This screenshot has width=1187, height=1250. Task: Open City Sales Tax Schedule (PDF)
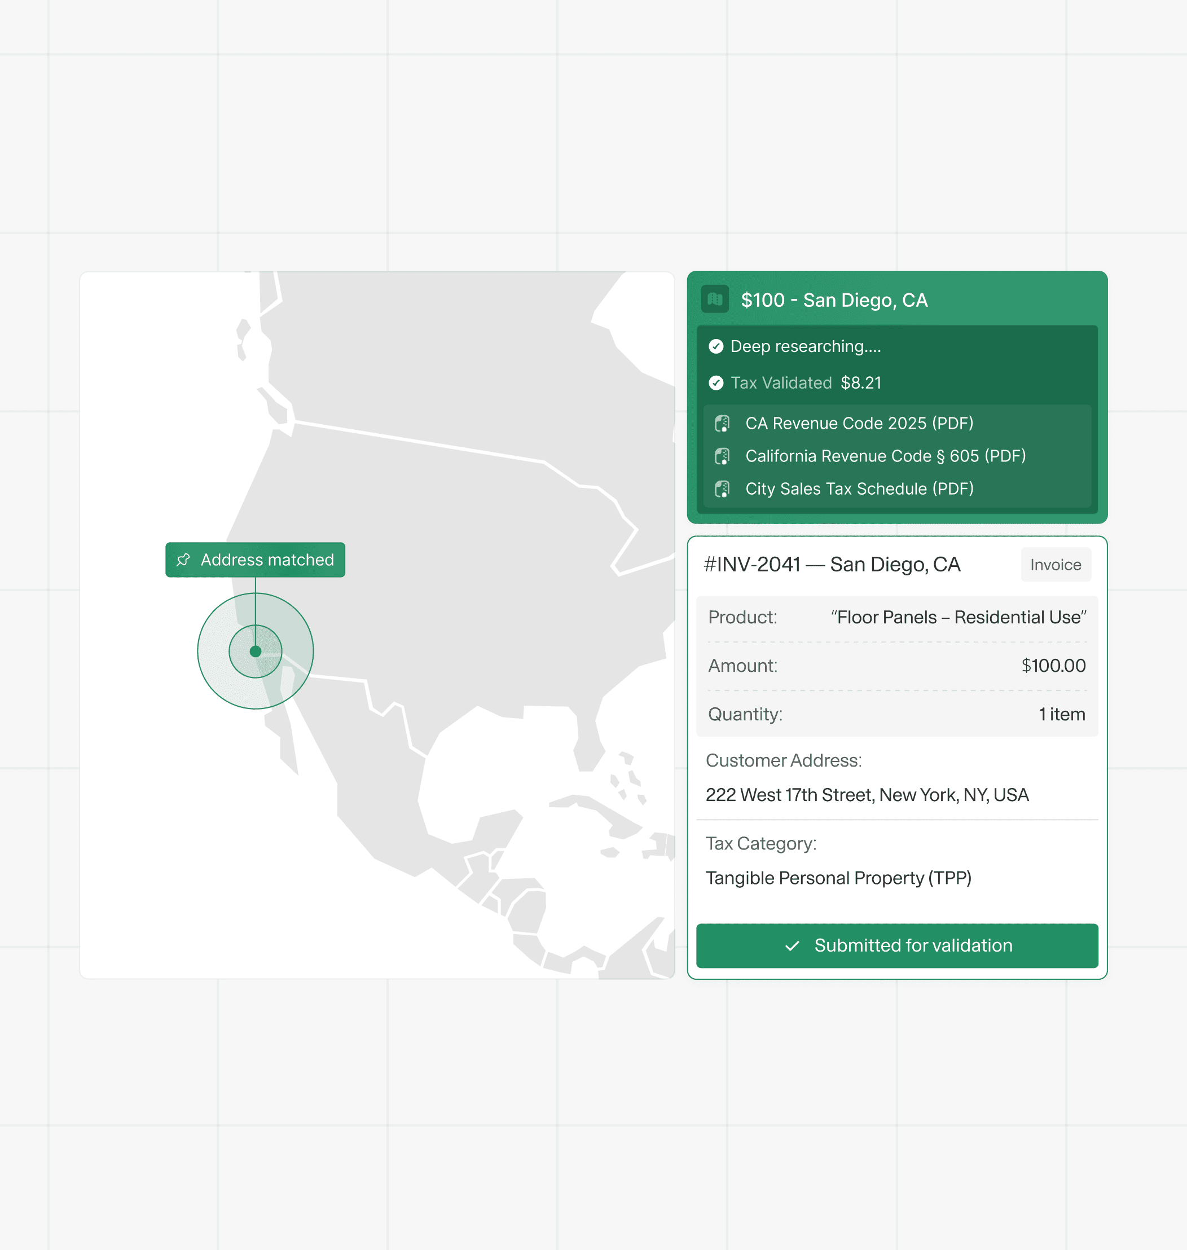coord(859,489)
